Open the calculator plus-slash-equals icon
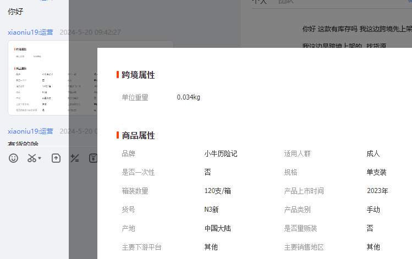 click(x=75, y=158)
